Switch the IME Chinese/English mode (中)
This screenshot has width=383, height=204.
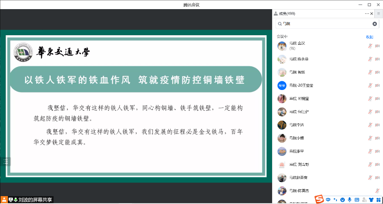click(329, 199)
